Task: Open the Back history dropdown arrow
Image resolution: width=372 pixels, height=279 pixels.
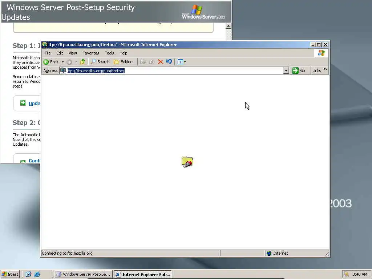Action: point(62,62)
